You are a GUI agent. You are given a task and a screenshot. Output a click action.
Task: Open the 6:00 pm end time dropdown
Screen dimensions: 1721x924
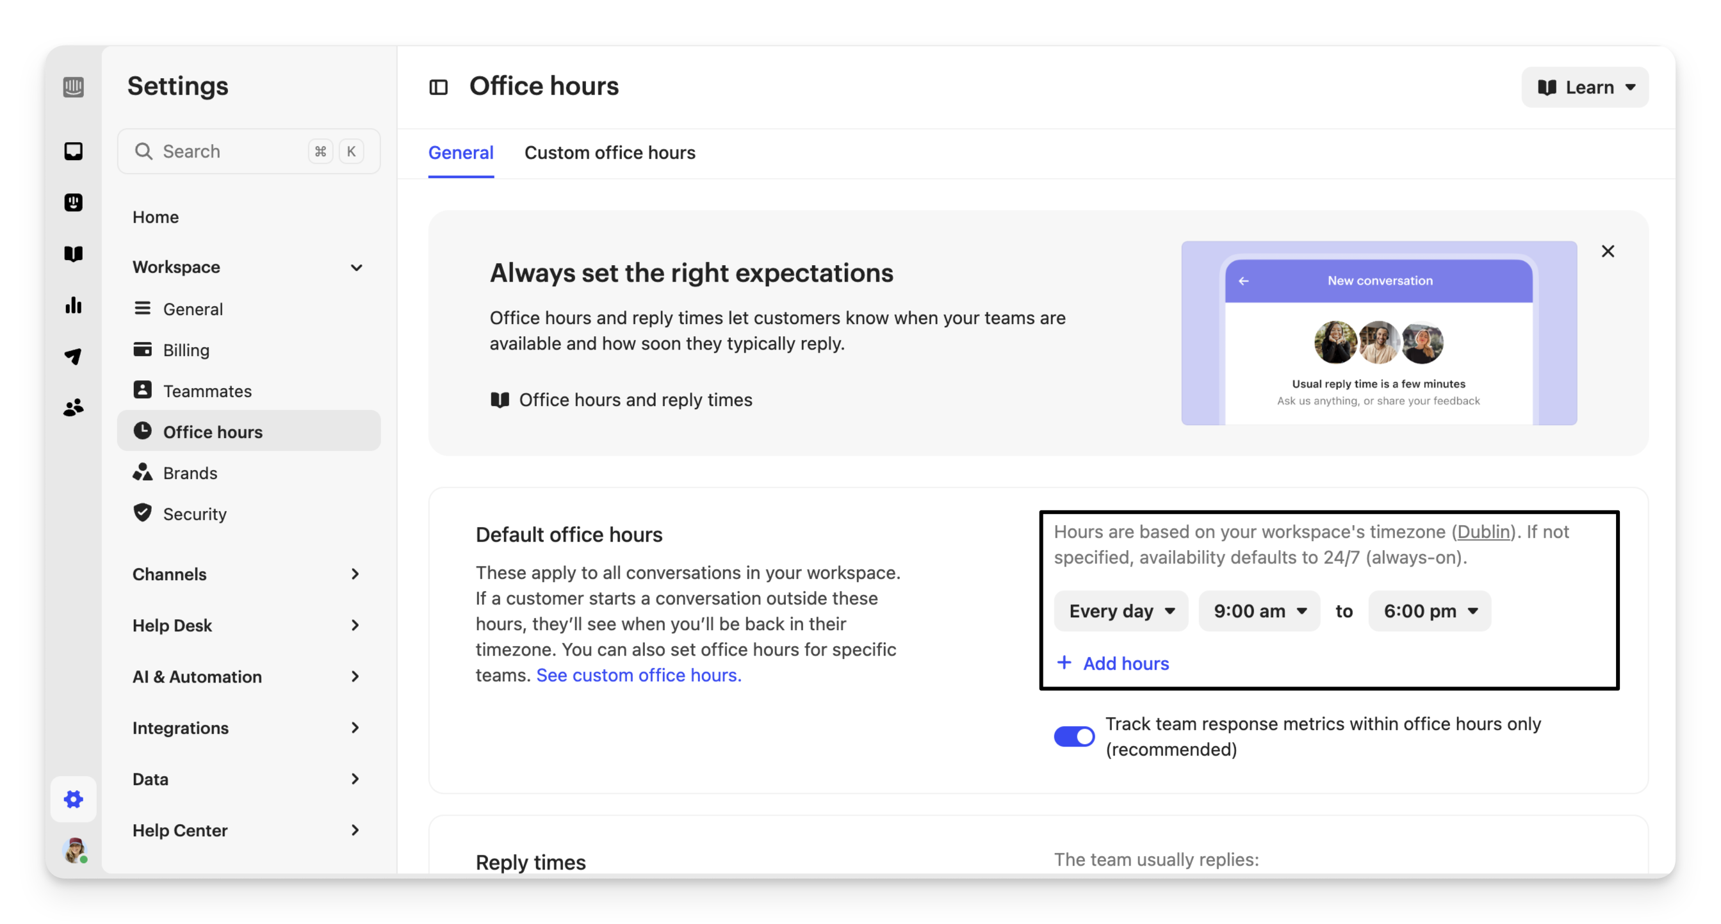[x=1429, y=611]
